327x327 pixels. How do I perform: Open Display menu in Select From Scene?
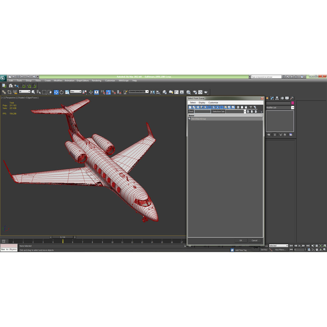(x=202, y=103)
